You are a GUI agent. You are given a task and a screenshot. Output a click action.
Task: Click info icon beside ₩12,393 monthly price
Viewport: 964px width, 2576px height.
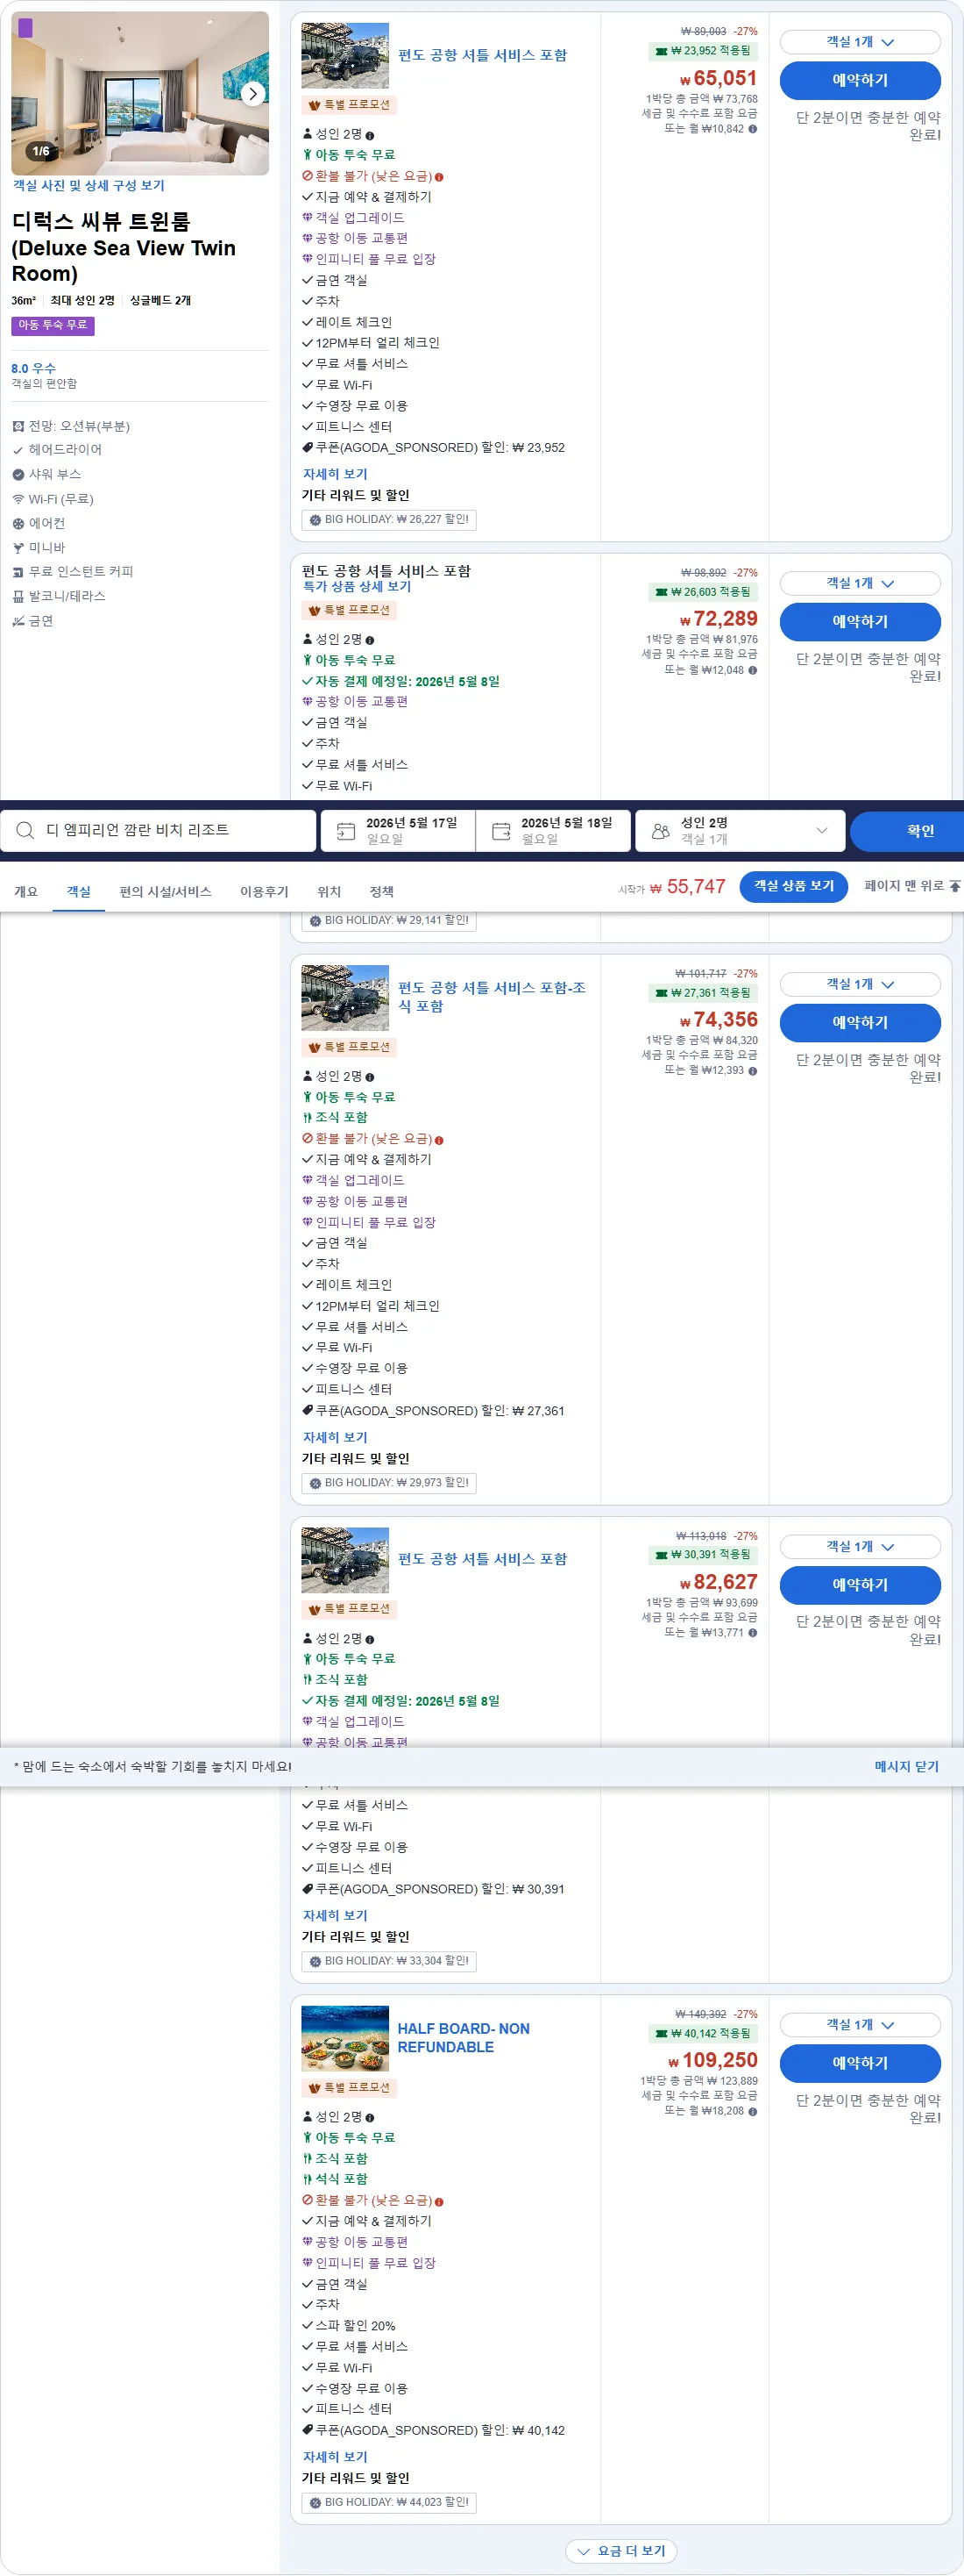click(x=752, y=1071)
